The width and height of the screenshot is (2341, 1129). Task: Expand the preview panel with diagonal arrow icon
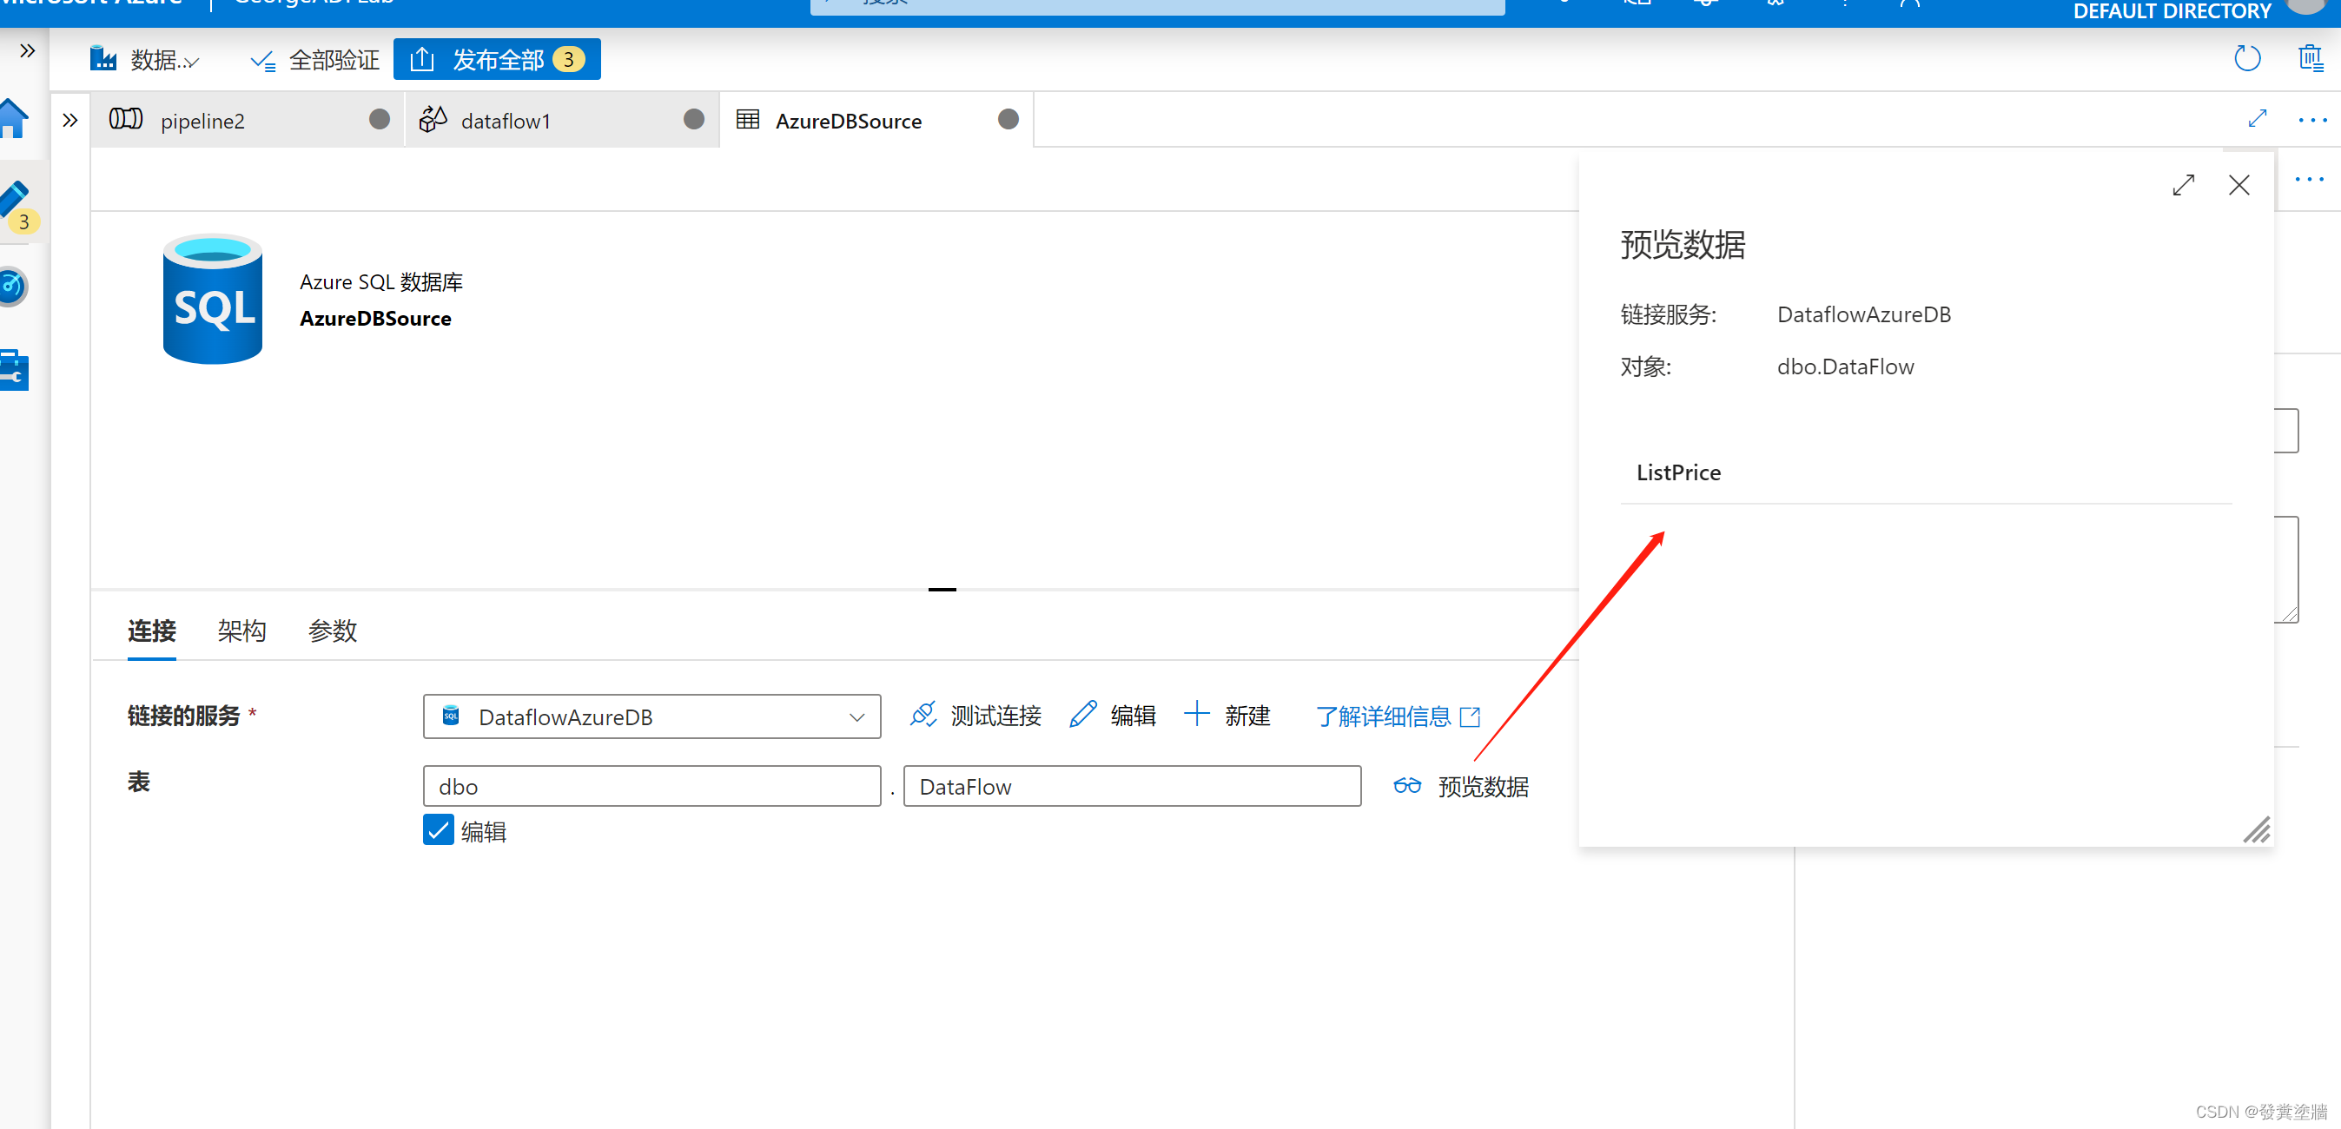pyautogui.click(x=2185, y=184)
